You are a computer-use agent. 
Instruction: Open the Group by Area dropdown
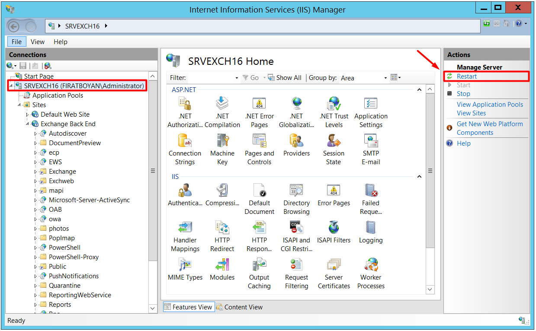tap(364, 78)
